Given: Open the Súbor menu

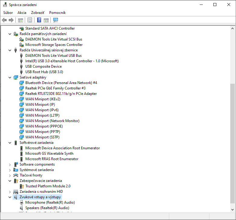Looking at the screenshot, I should (x=8, y=13).
